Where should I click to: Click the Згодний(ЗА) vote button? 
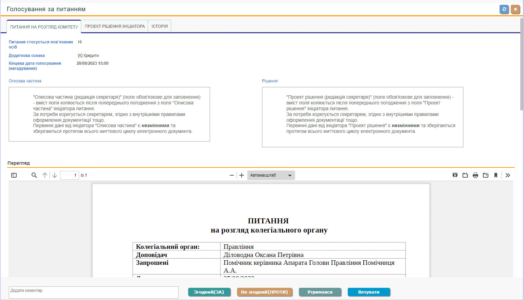click(209, 292)
